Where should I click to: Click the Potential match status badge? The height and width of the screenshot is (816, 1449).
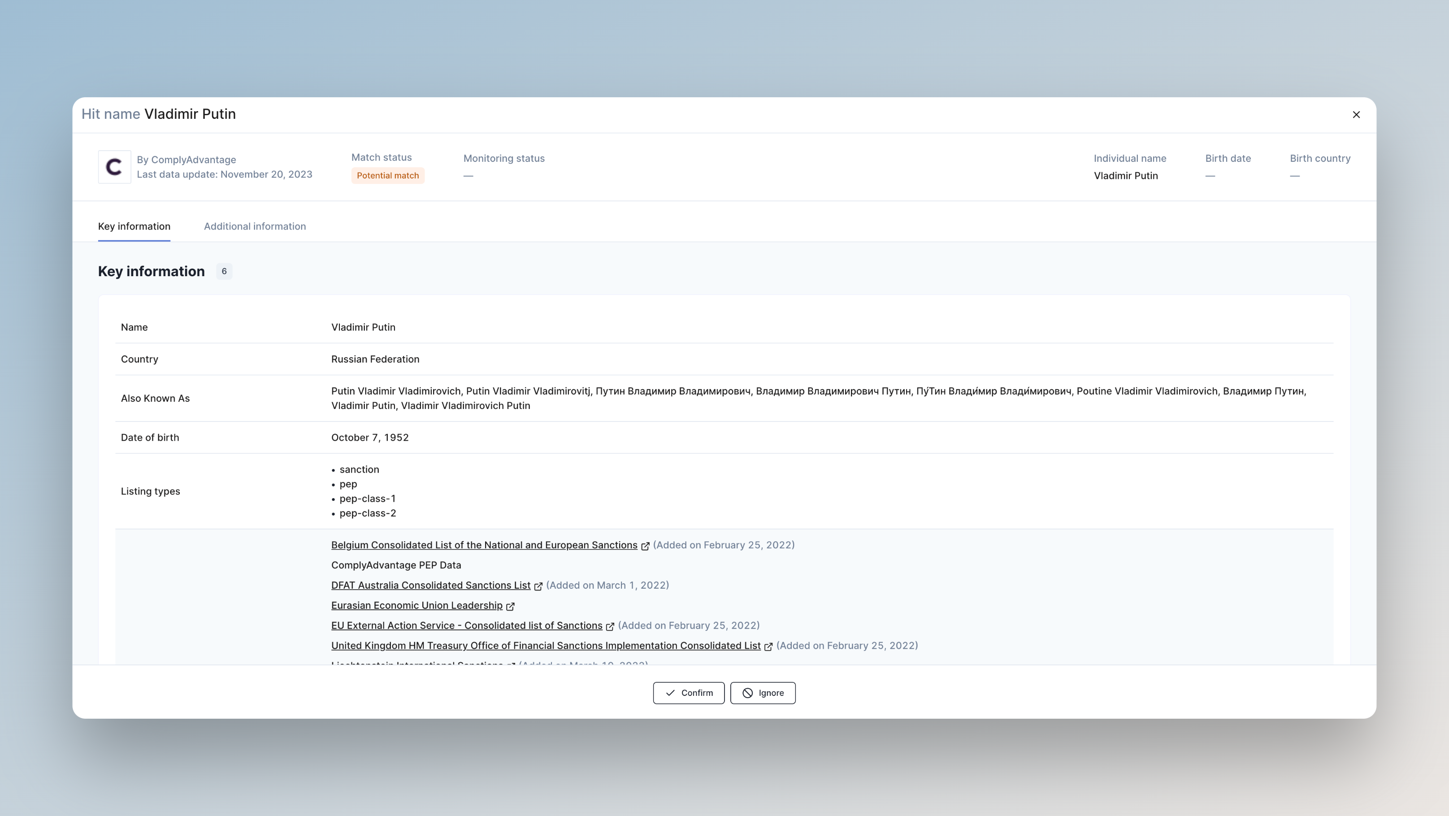point(387,175)
